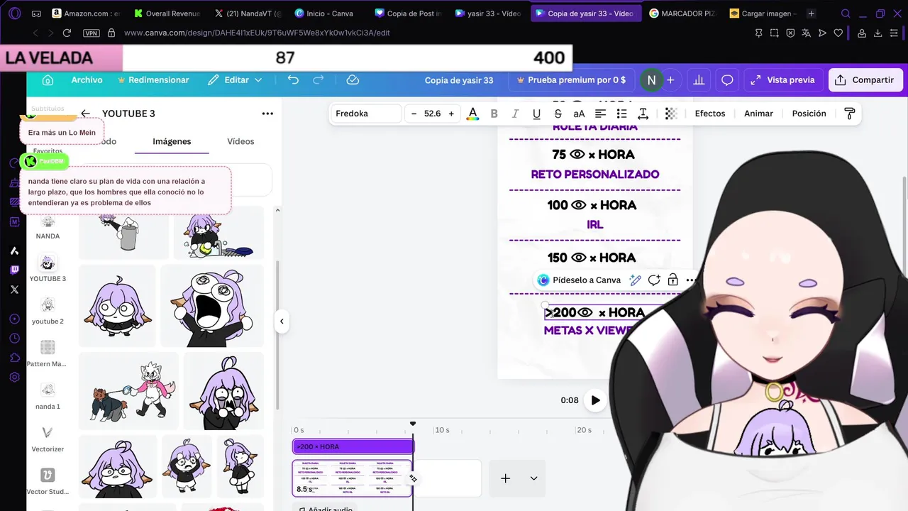Switch to Inicio - Canva browser tab
Image resolution: width=908 pixels, height=511 pixels.
(x=323, y=13)
